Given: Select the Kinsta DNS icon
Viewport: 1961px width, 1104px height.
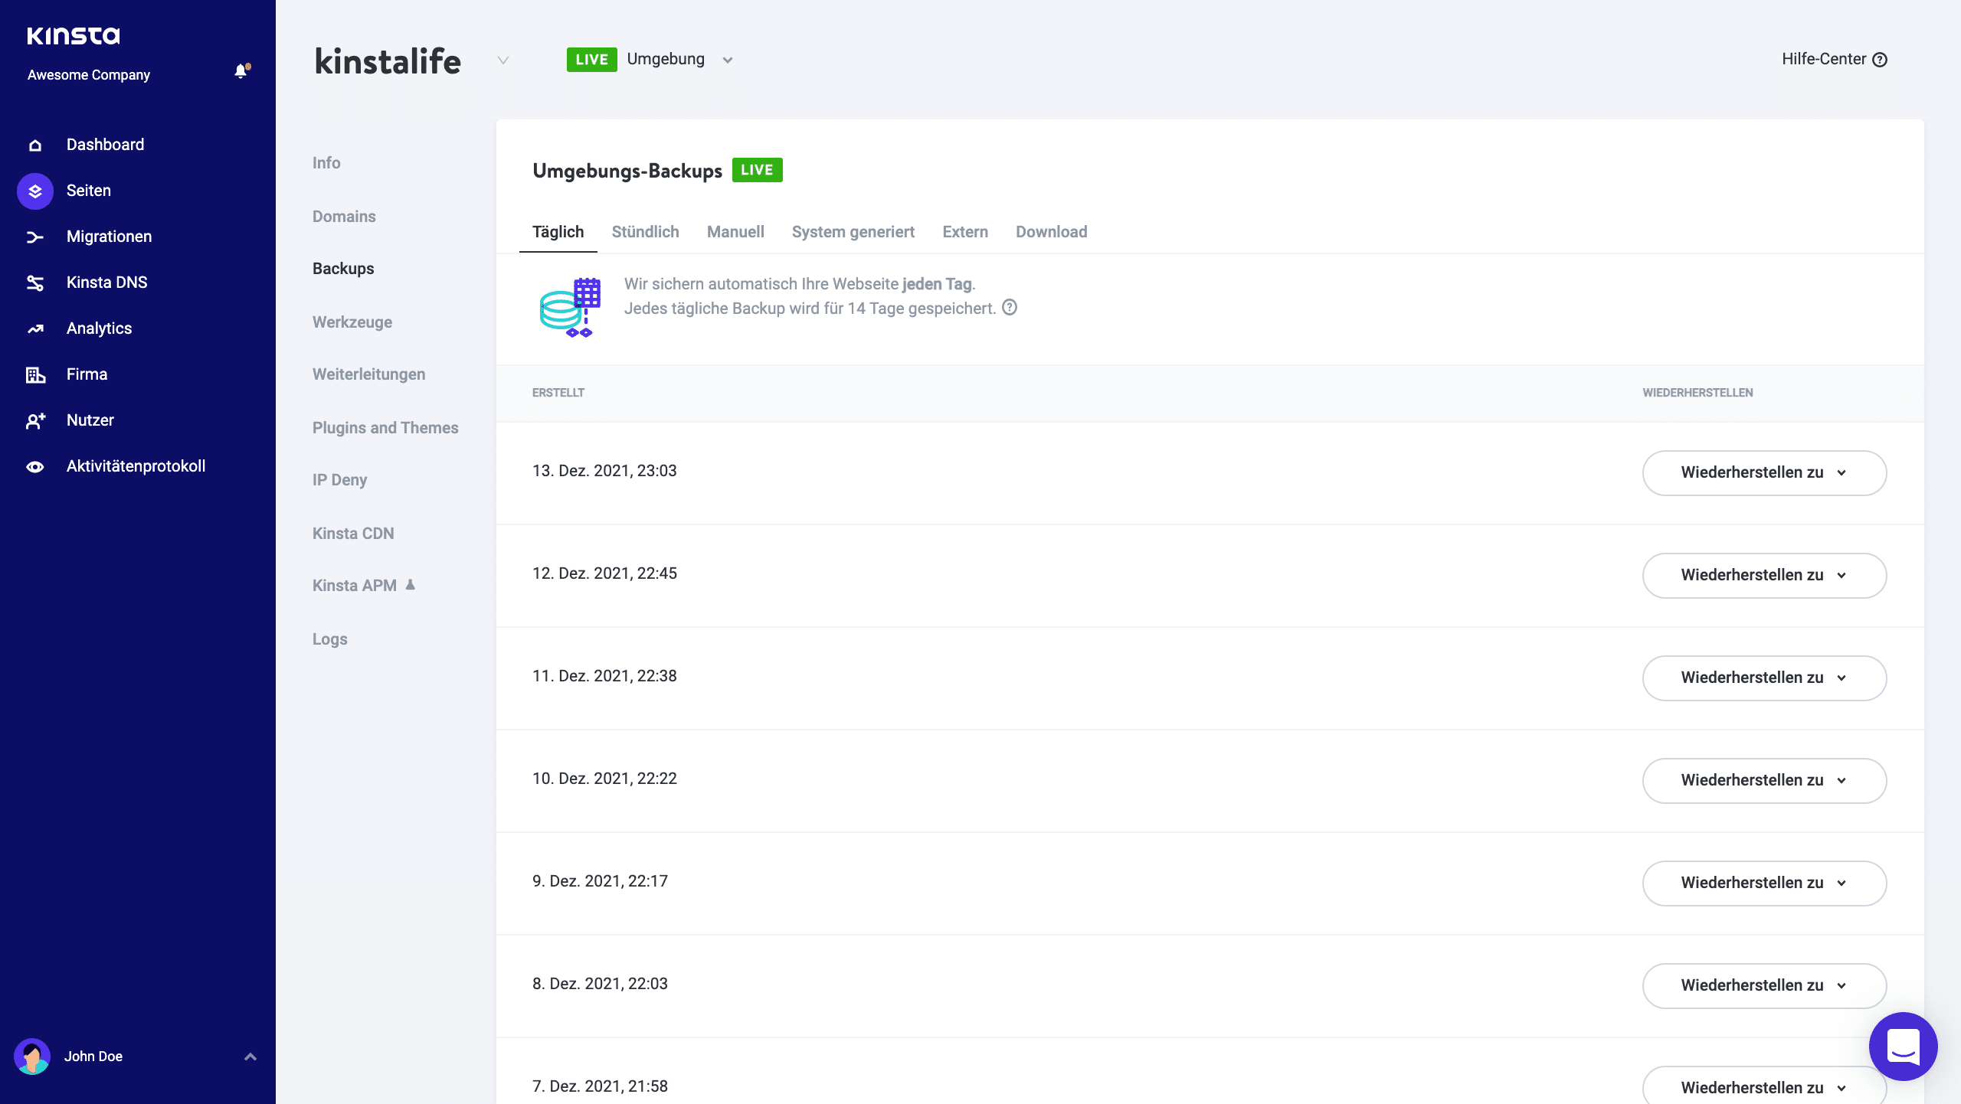Looking at the screenshot, I should (34, 282).
